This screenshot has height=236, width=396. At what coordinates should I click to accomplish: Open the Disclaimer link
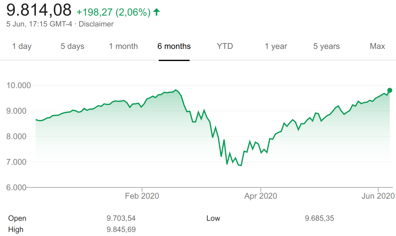coord(96,24)
